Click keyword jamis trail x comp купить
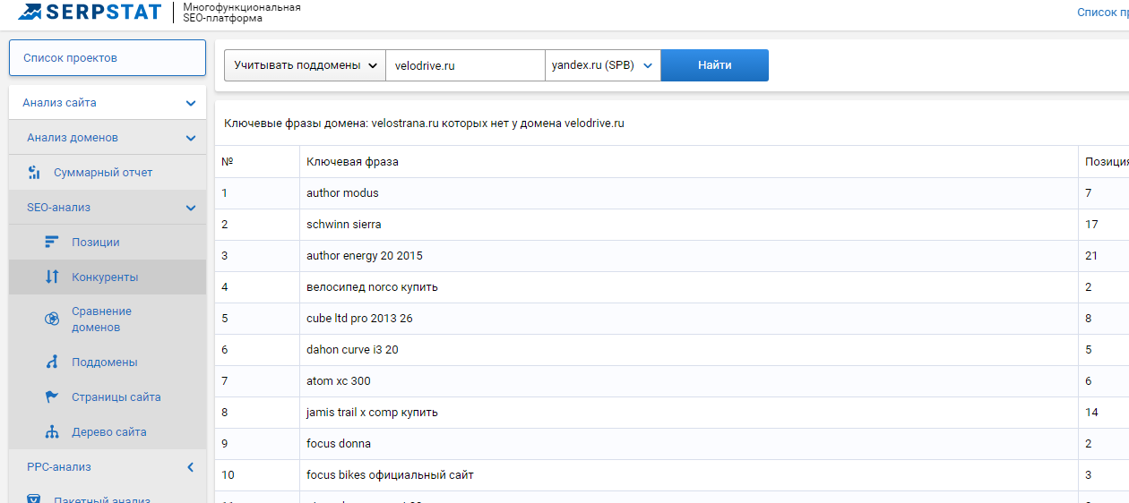The height and width of the screenshot is (503, 1129). click(372, 413)
